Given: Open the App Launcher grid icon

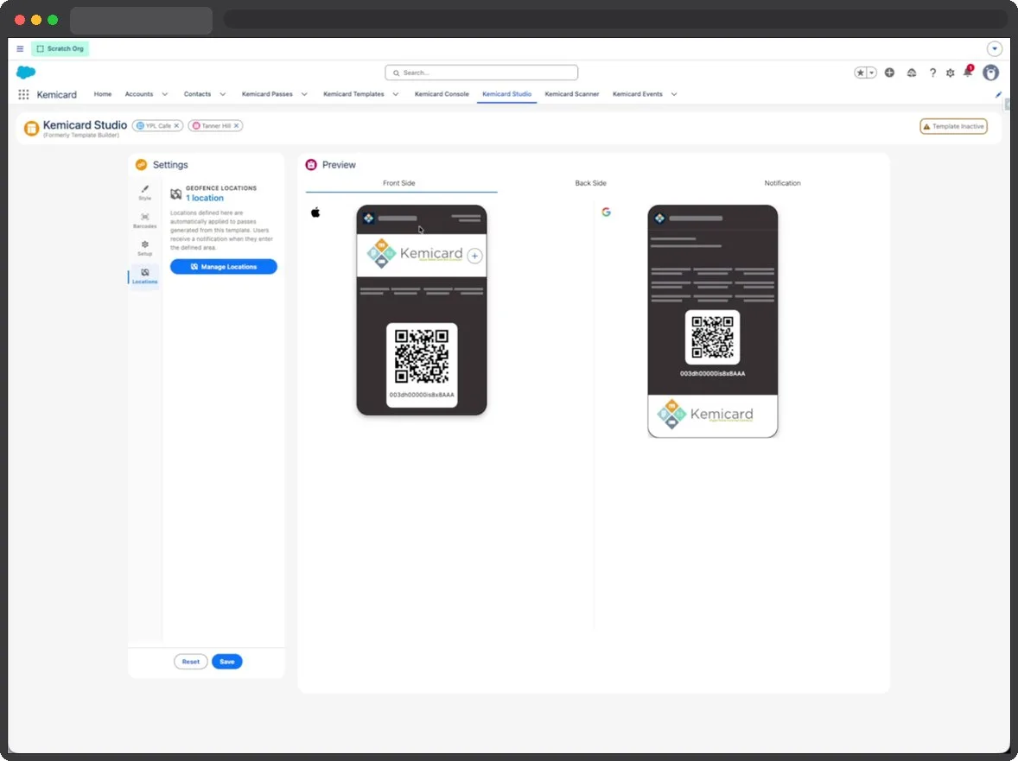Looking at the screenshot, I should 23,94.
